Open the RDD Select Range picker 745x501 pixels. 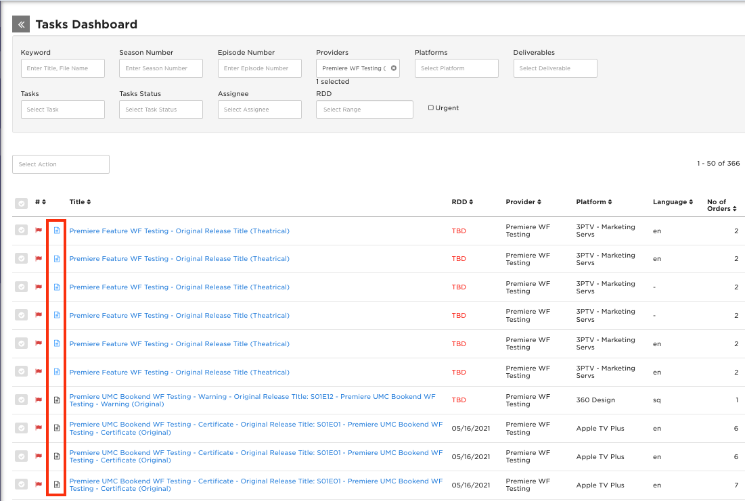(x=365, y=110)
